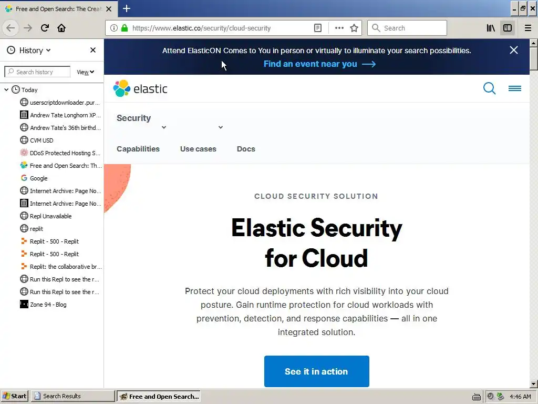Click the browser Search box
This screenshot has width=538, height=404.
coord(407,28)
